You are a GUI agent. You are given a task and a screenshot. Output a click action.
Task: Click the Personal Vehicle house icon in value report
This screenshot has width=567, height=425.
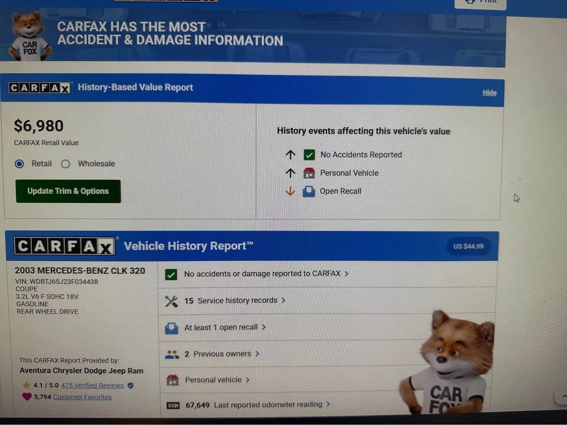pos(309,173)
